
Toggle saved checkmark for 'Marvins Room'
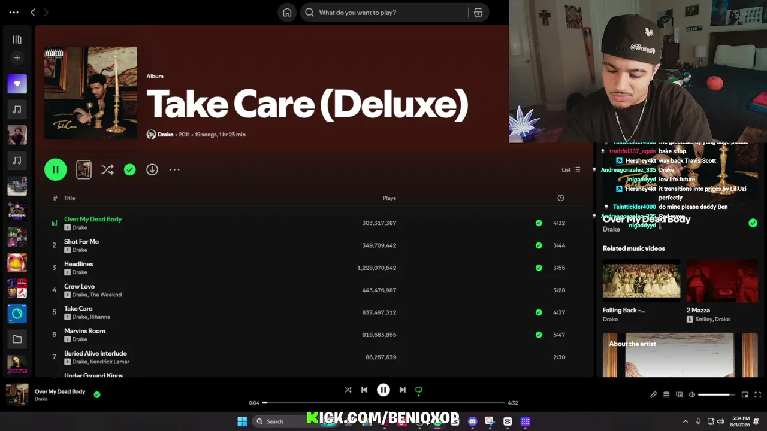tap(539, 335)
